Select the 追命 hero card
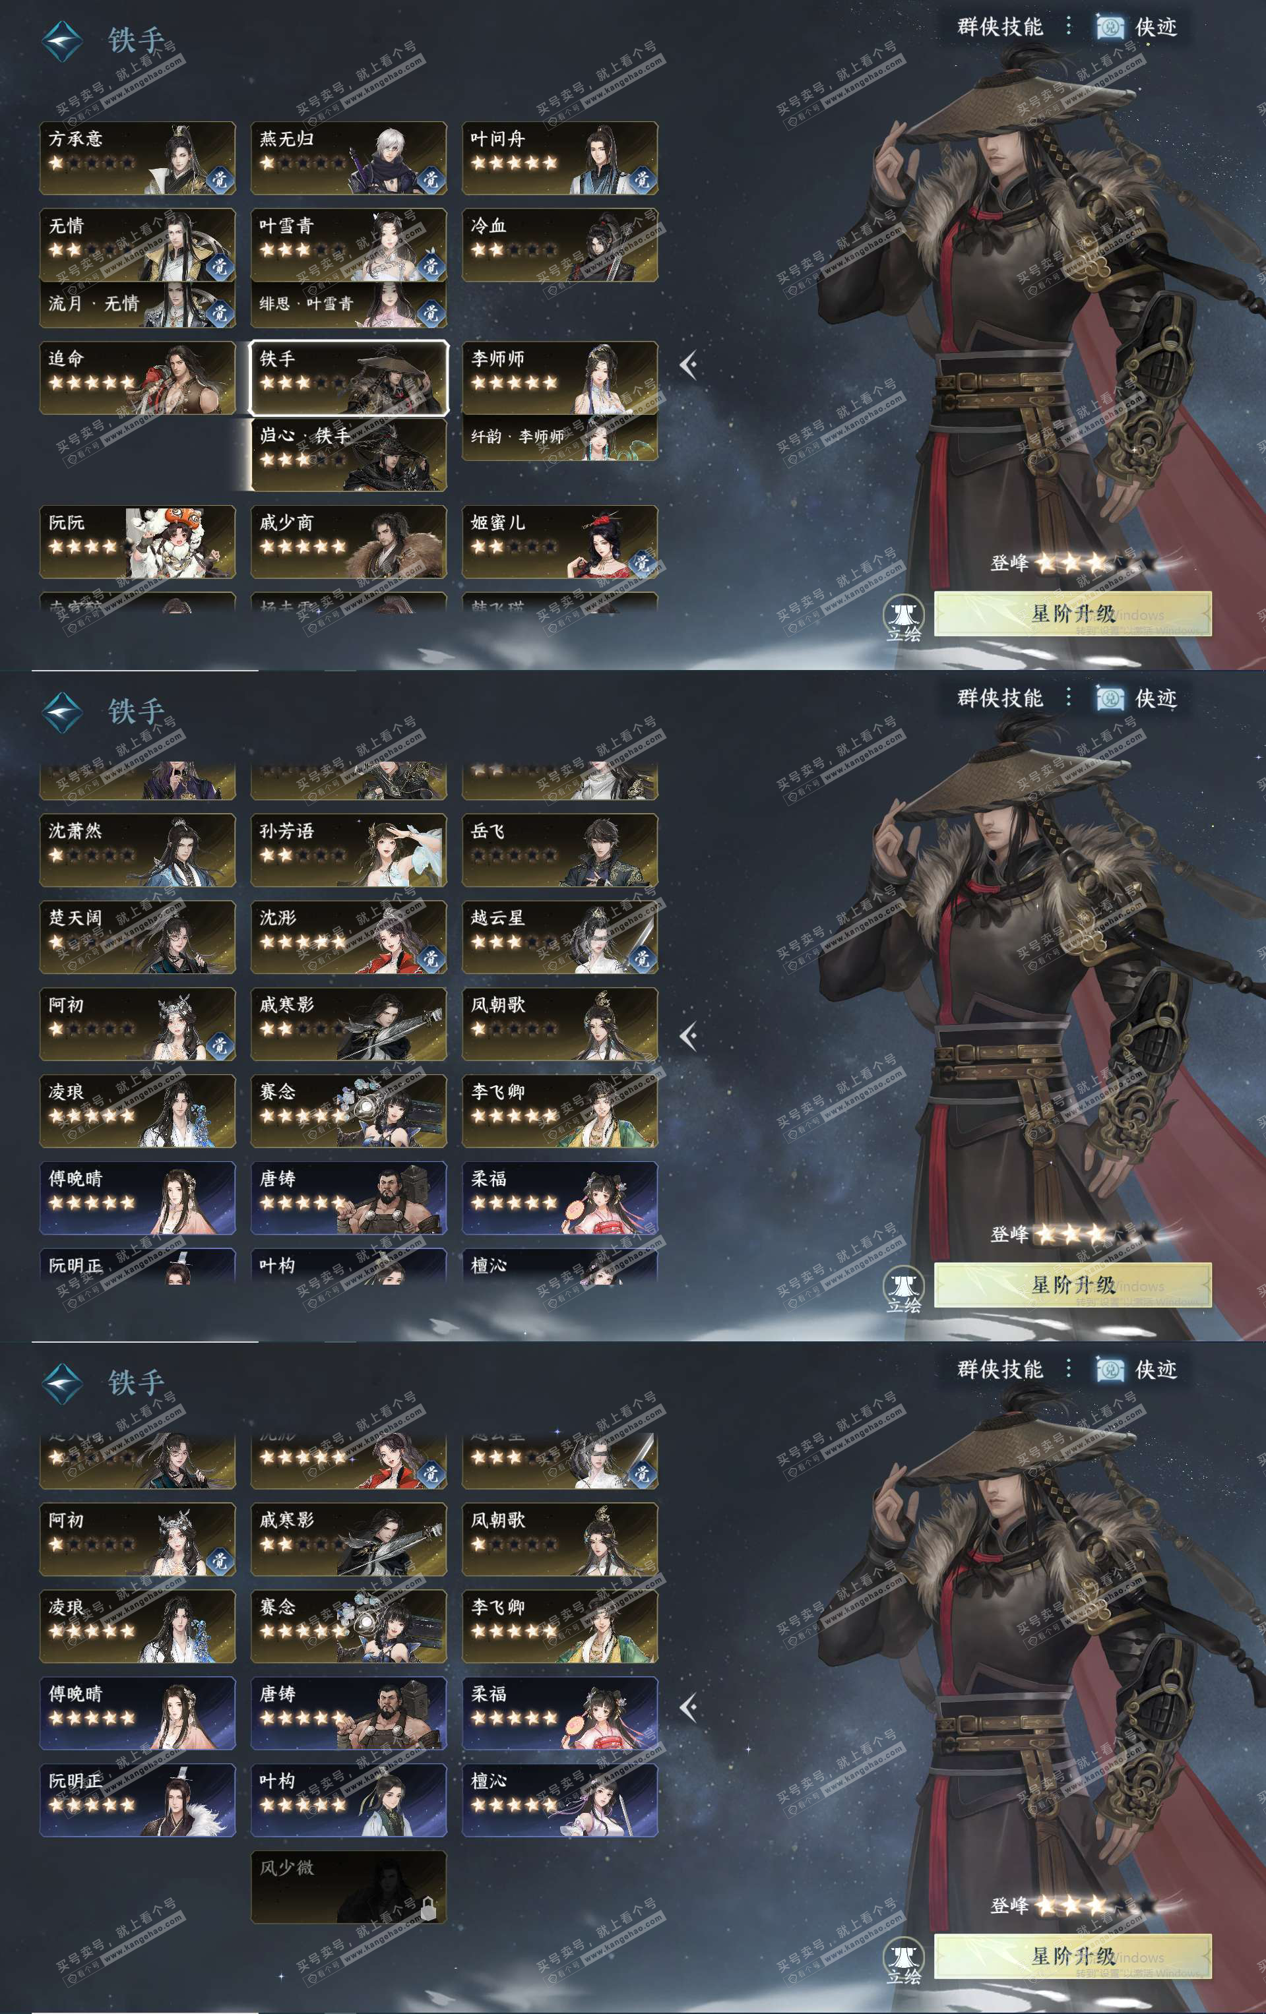 (137, 377)
